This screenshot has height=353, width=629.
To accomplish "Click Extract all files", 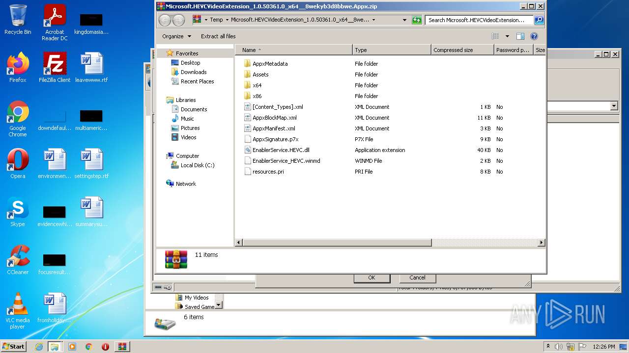I will point(218,36).
